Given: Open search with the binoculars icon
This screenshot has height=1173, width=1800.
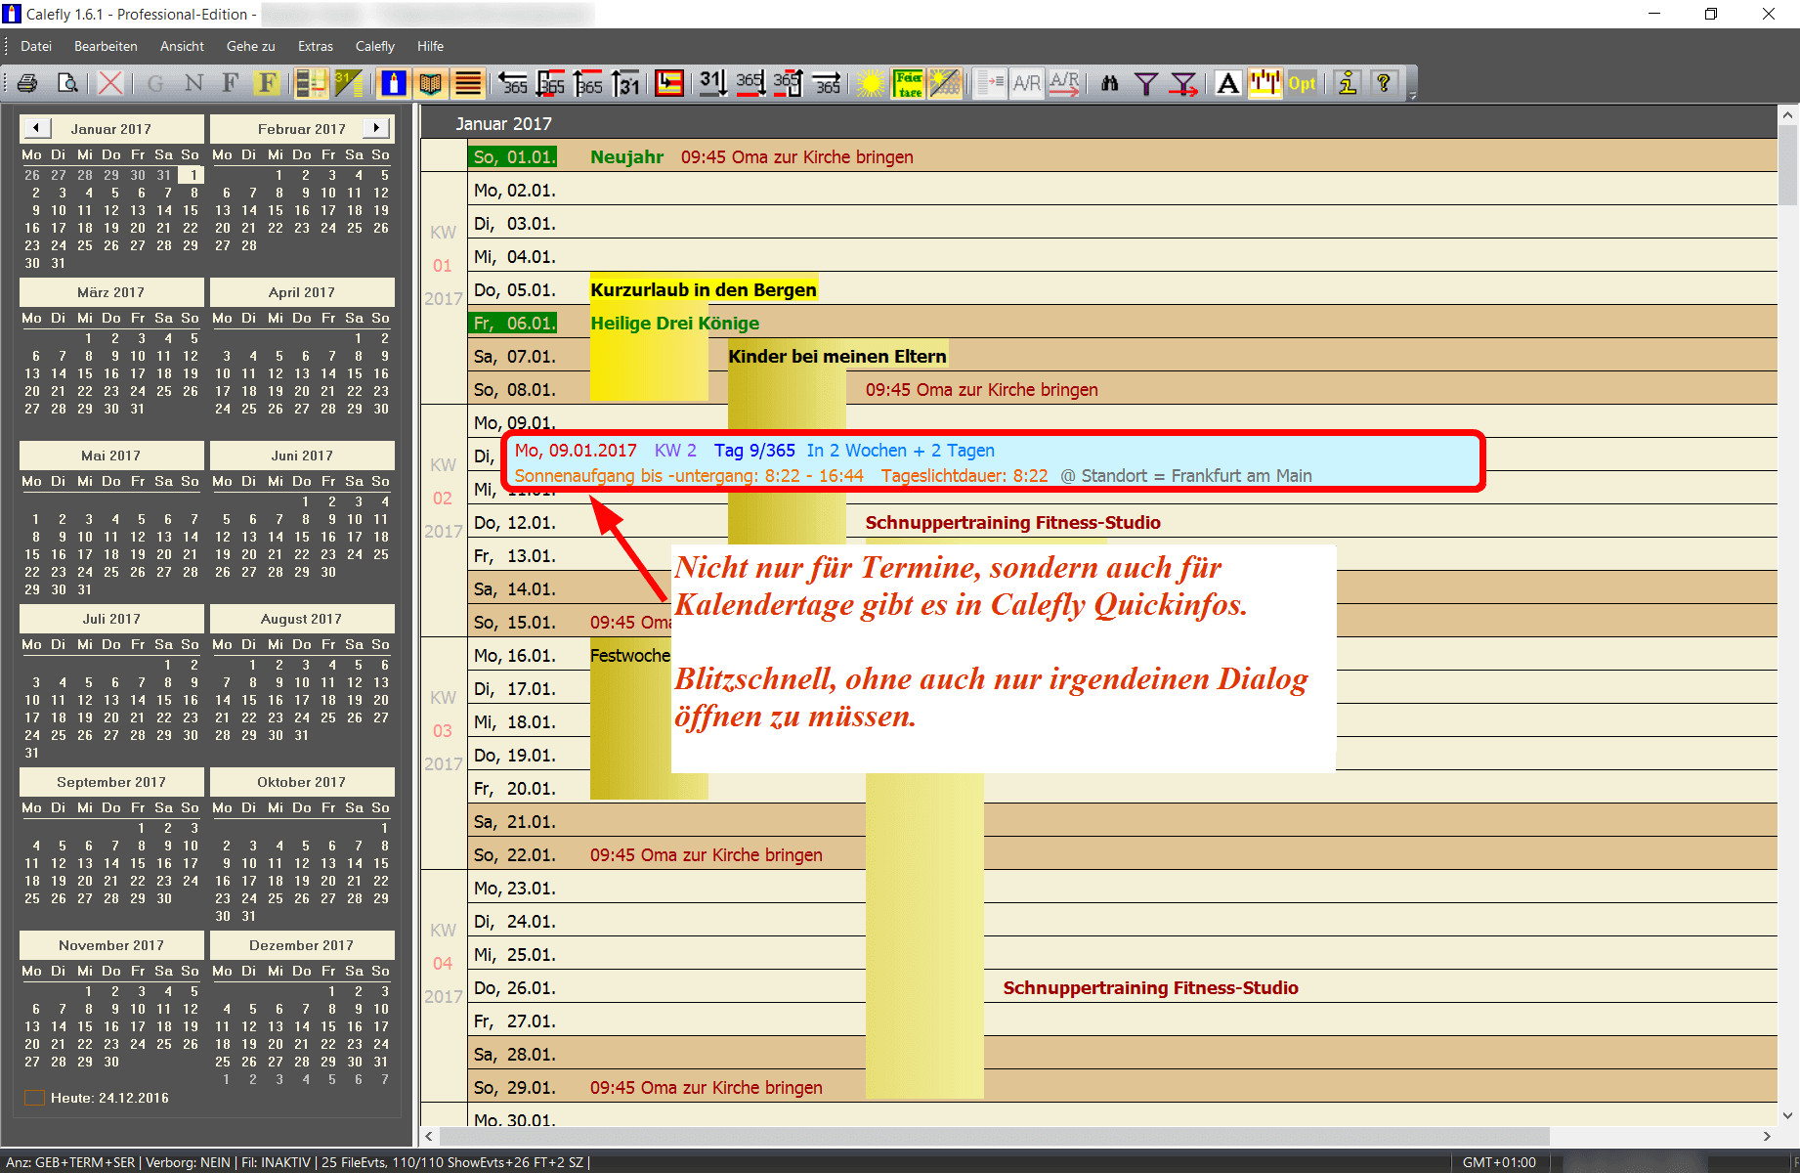Looking at the screenshot, I should [x=1109, y=83].
